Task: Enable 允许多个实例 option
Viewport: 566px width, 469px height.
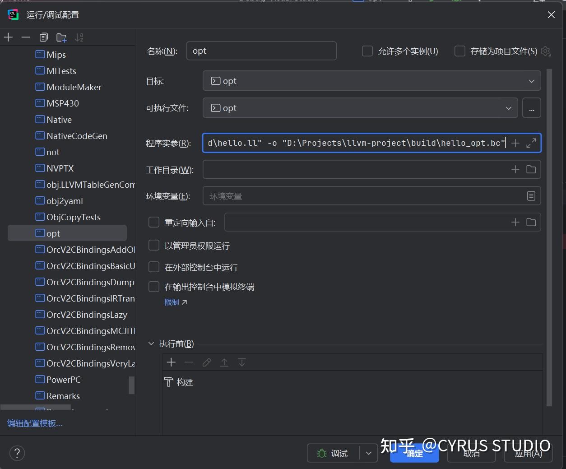Action: pyautogui.click(x=367, y=51)
